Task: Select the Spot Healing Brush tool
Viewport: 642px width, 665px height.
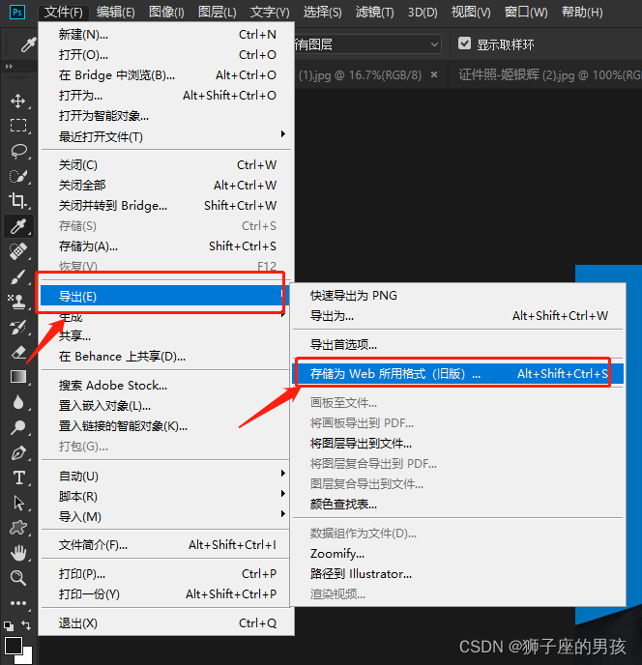Action: coord(17,251)
